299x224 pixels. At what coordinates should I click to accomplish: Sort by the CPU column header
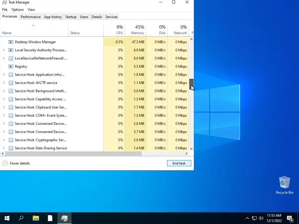(114, 30)
